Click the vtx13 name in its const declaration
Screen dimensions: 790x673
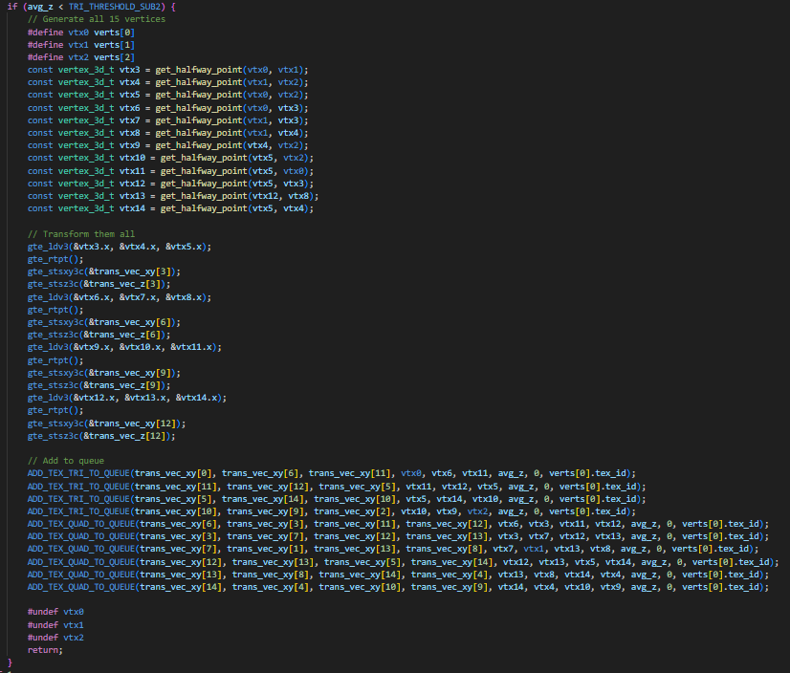point(132,197)
